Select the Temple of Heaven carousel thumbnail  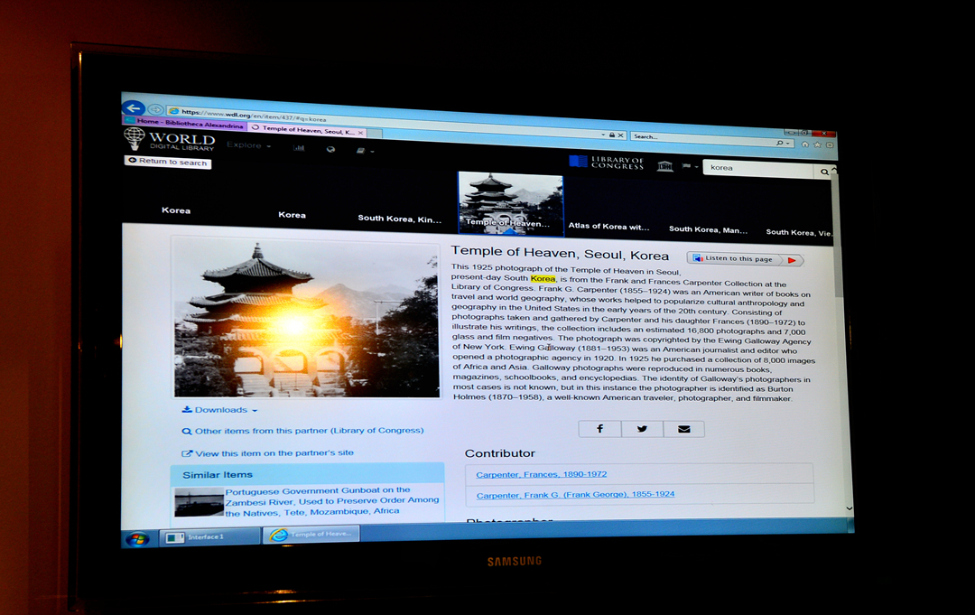510,204
